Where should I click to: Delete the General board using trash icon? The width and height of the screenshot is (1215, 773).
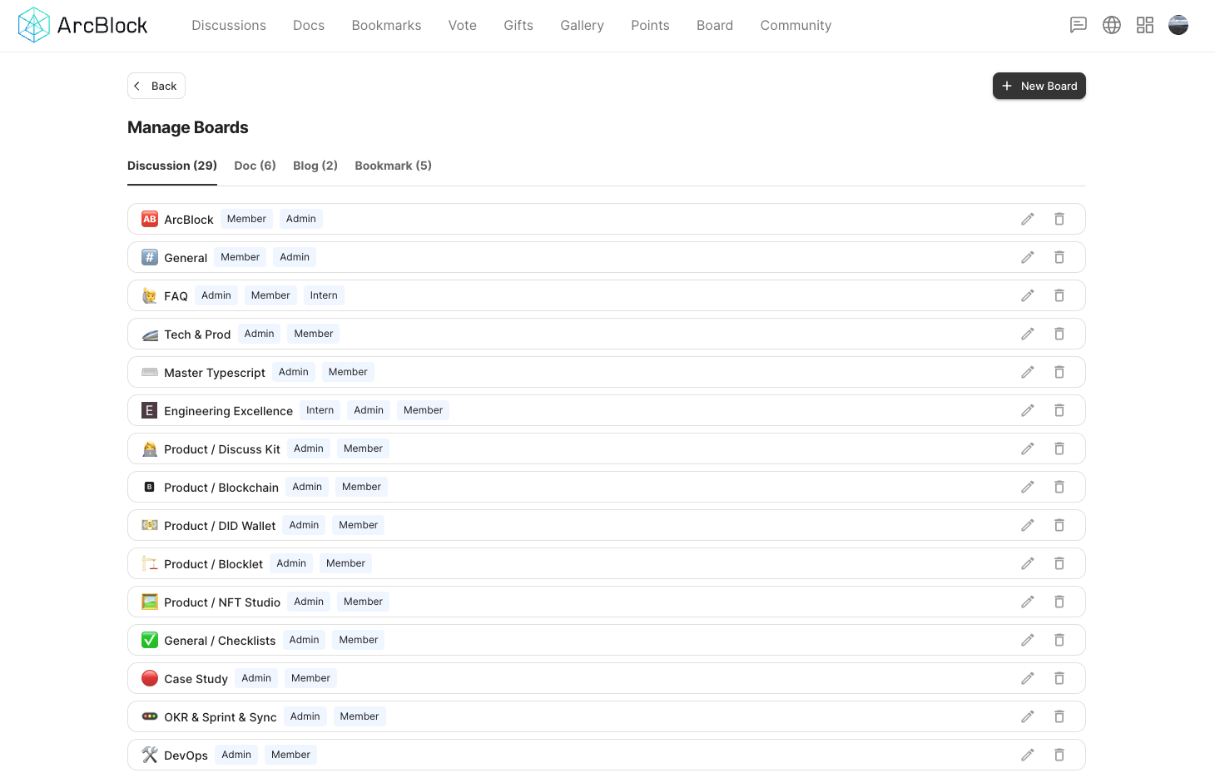click(1059, 257)
